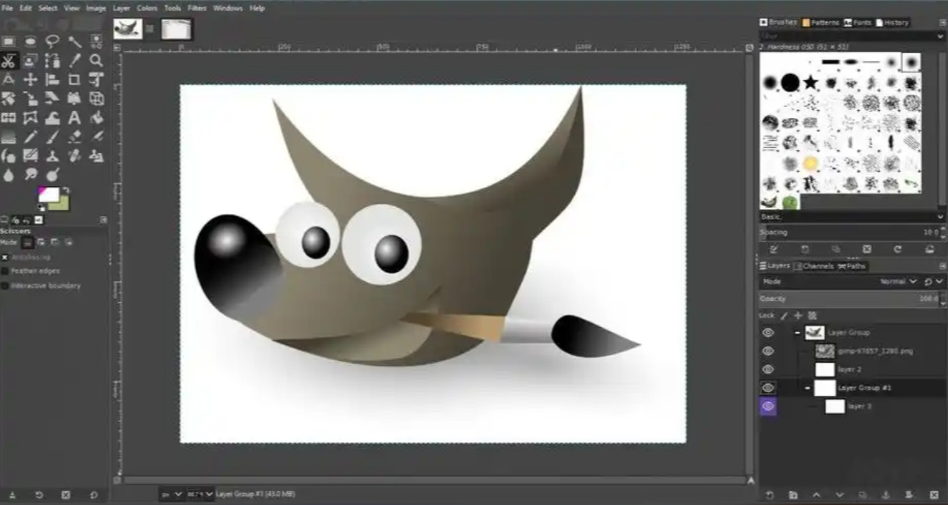The image size is (948, 505).
Task: Click the foreground color swatch
Action: pos(48,193)
